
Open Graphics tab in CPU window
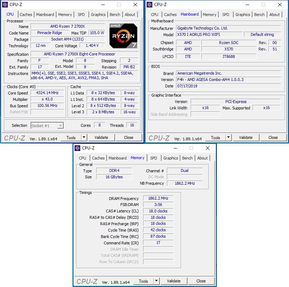tap(98, 15)
